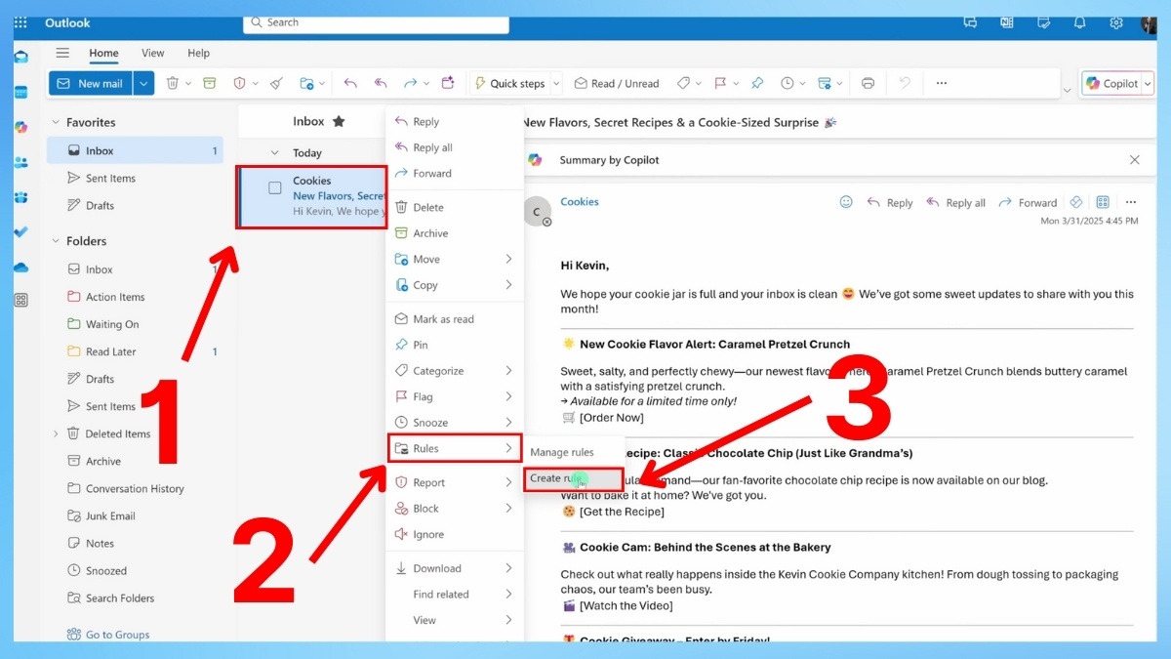Close the Summary by Copilot panel

pos(1134,160)
